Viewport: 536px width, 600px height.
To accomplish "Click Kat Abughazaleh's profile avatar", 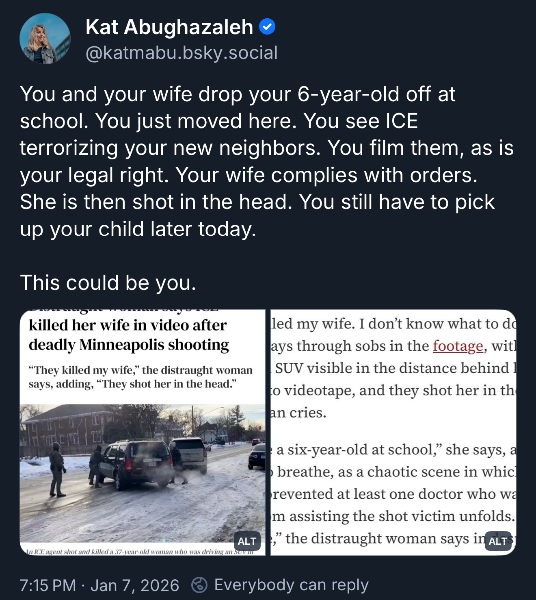I will pyautogui.click(x=45, y=39).
